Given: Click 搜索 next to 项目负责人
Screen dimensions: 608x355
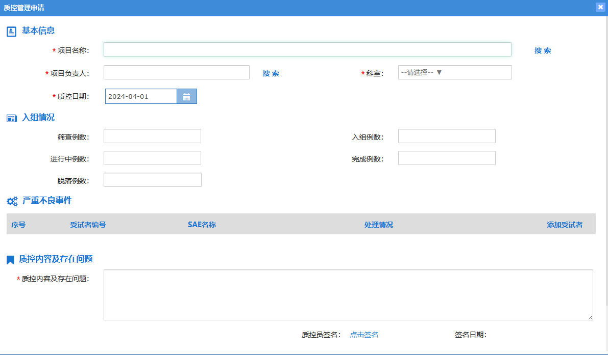Looking at the screenshot, I should click(x=271, y=73).
